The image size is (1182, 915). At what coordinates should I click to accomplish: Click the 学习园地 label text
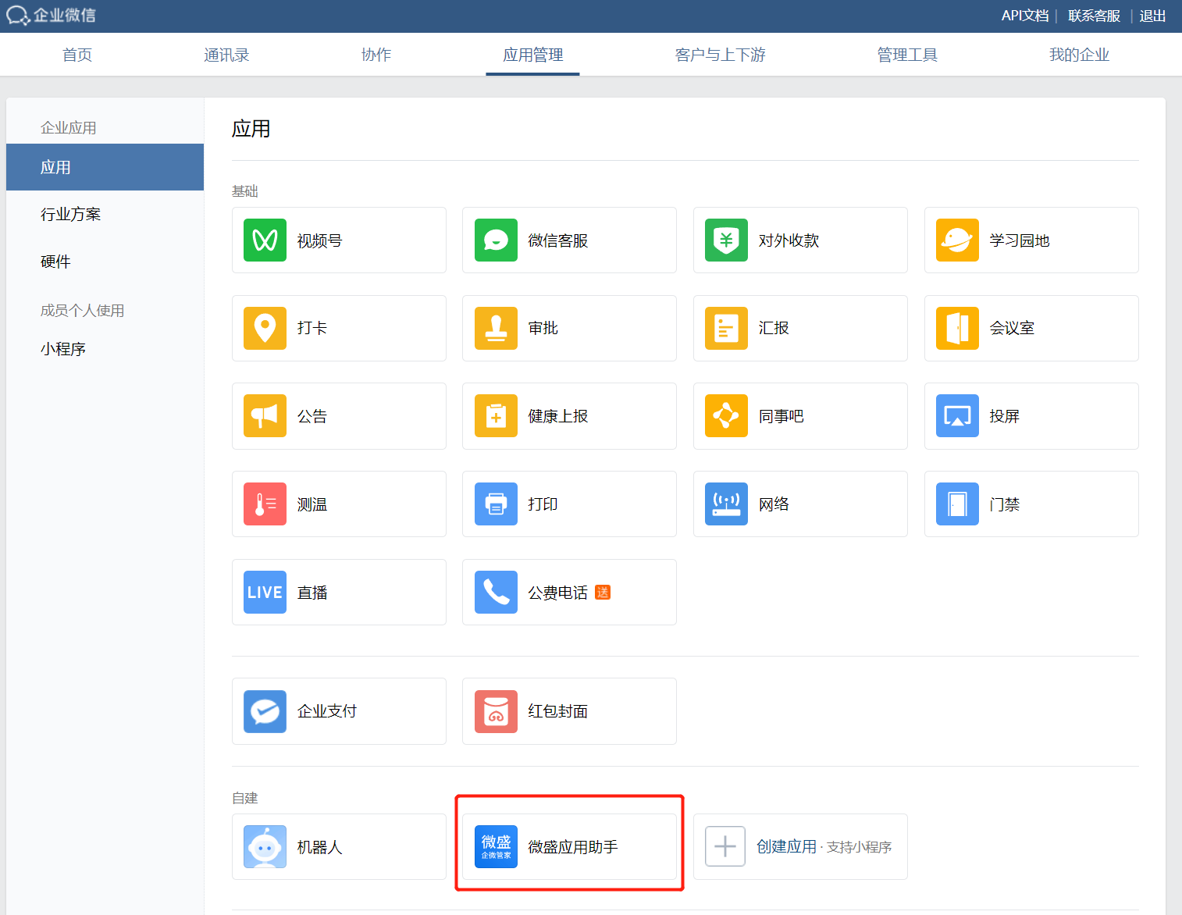tap(1020, 240)
